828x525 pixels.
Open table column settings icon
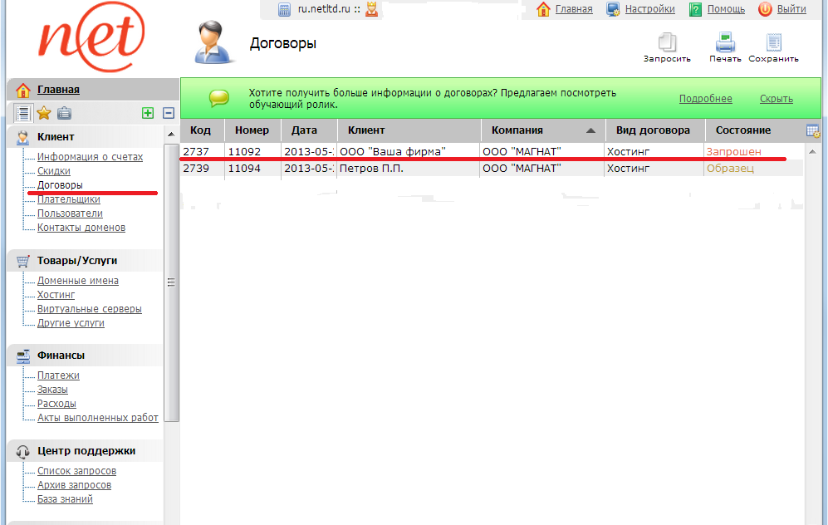(x=813, y=130)
